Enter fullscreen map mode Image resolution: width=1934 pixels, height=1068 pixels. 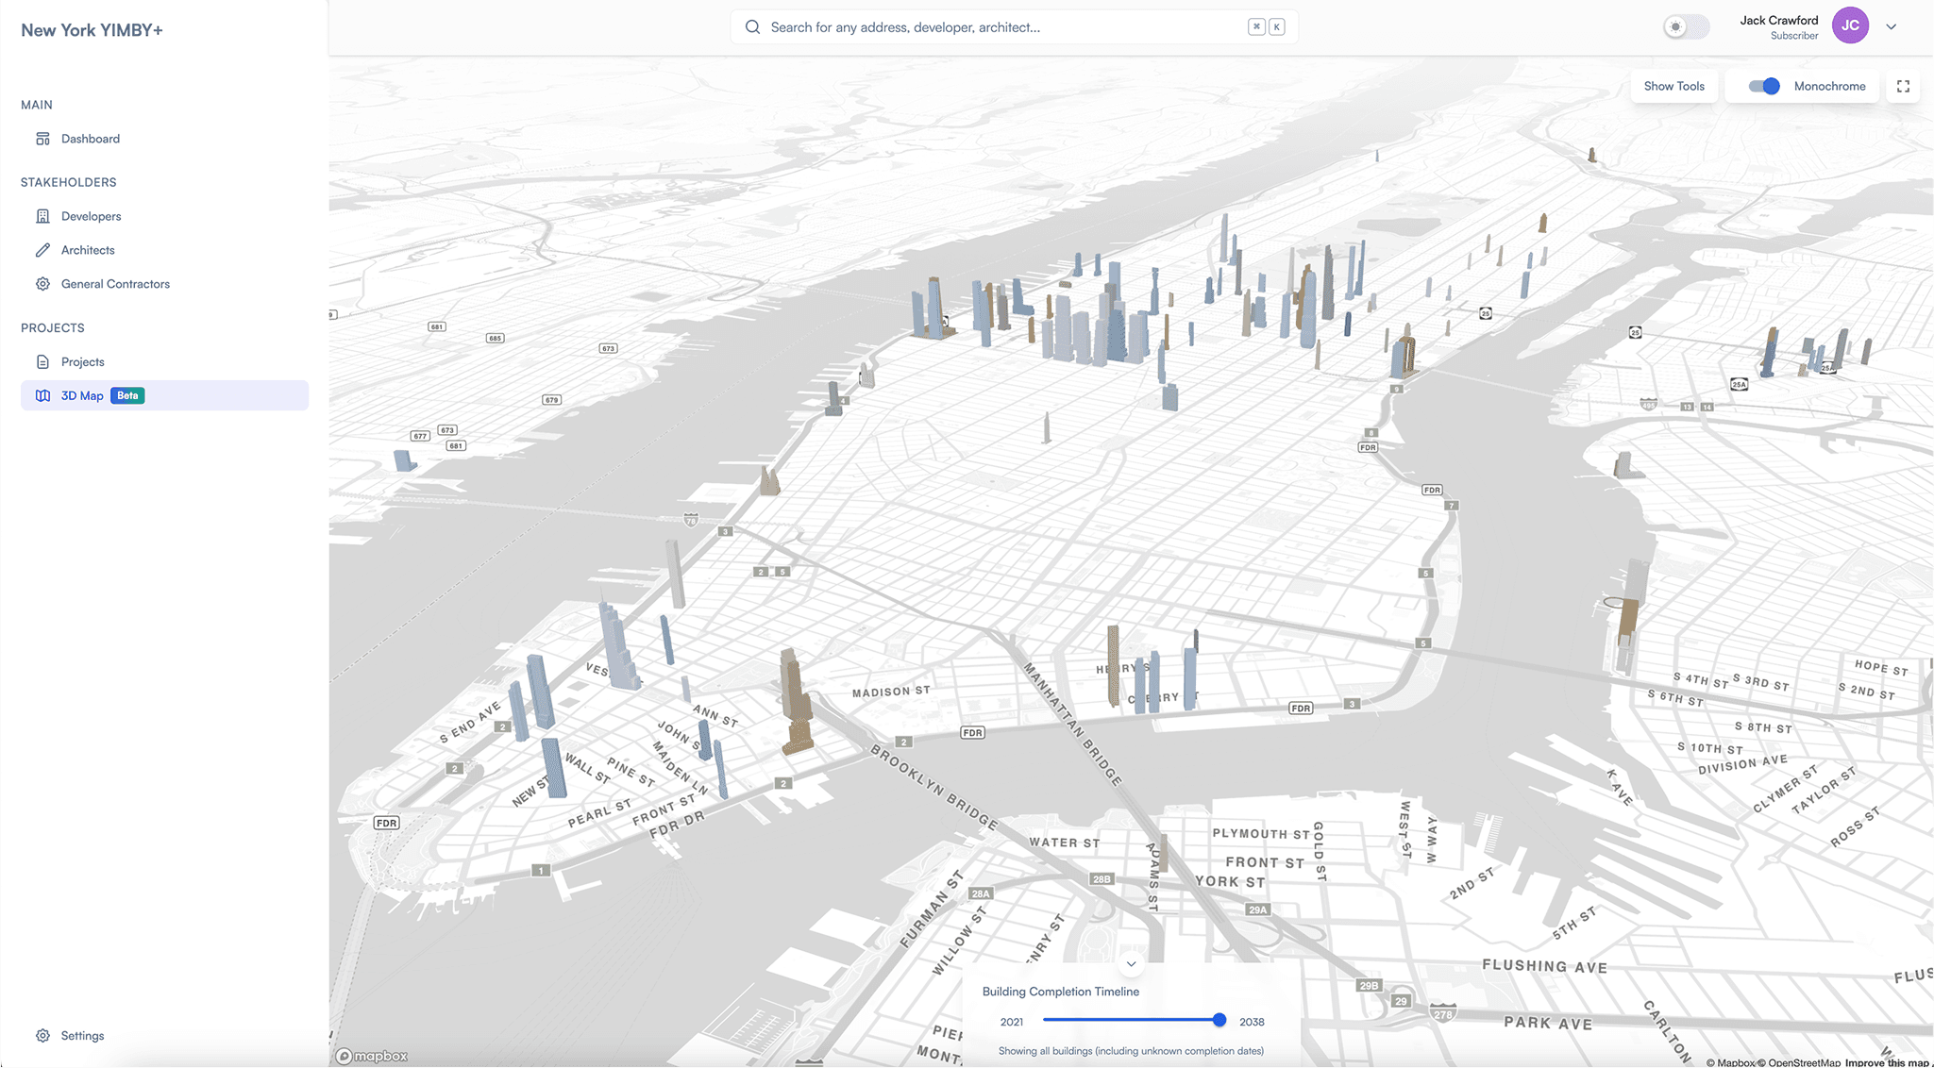(x=1903, y=87)
